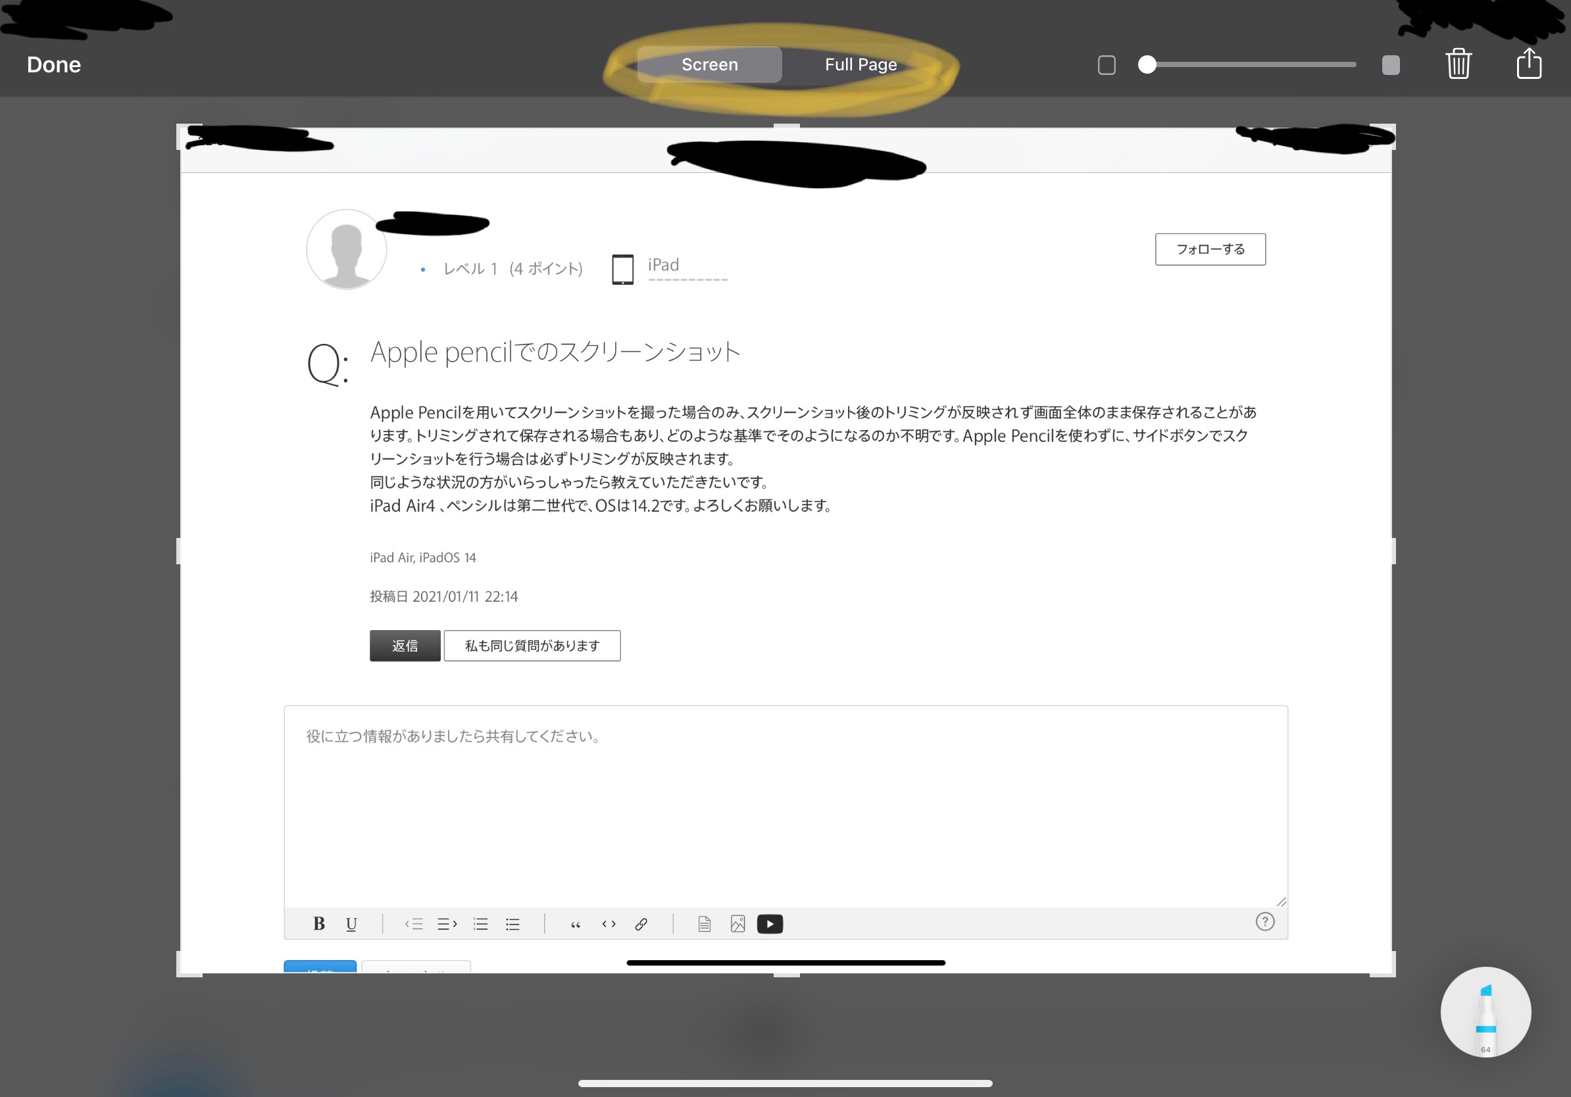The height and width of the screenshot is (1097, 1571).
Task: Switch to the Full Page tab
Action: 860,65
